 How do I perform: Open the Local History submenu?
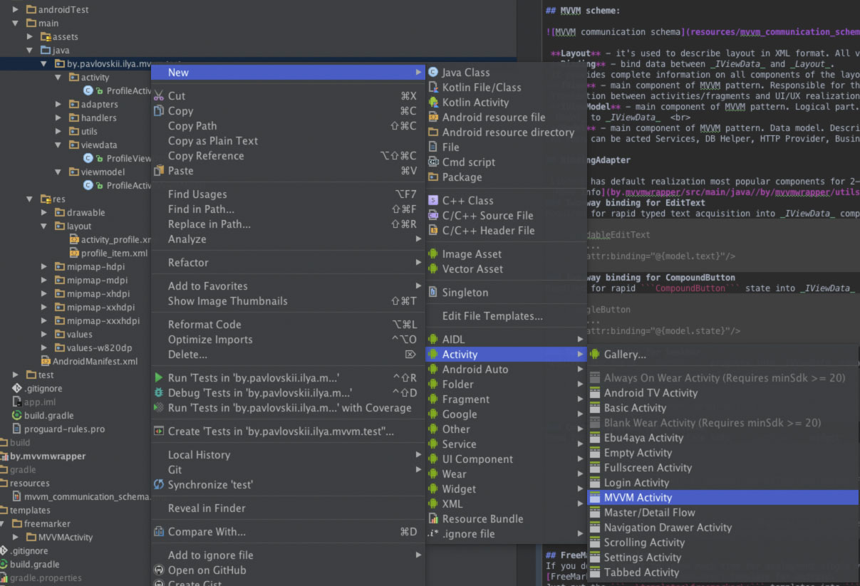pos(289,454)
